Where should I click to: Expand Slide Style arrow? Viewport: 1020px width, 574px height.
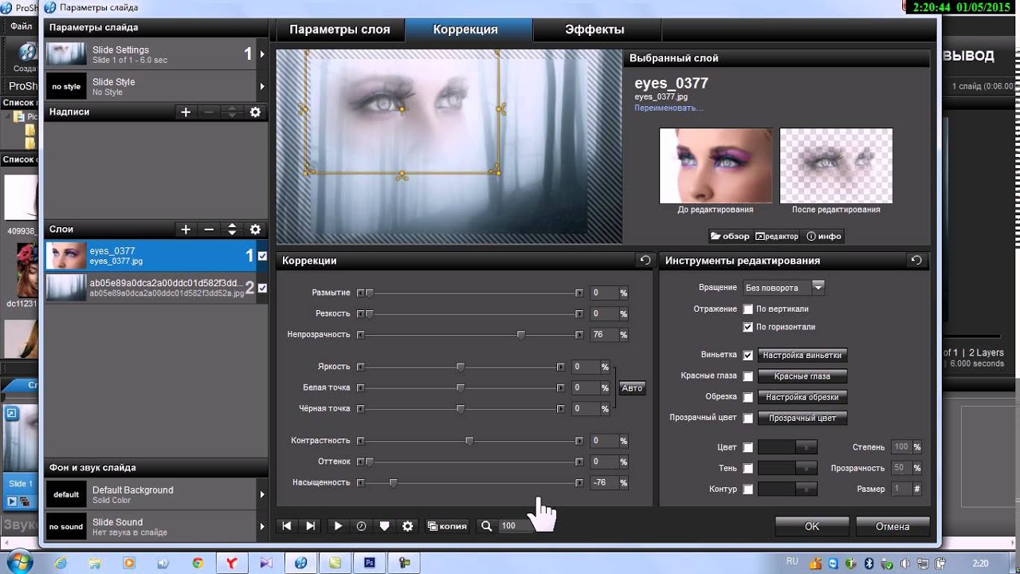point(262,86)
